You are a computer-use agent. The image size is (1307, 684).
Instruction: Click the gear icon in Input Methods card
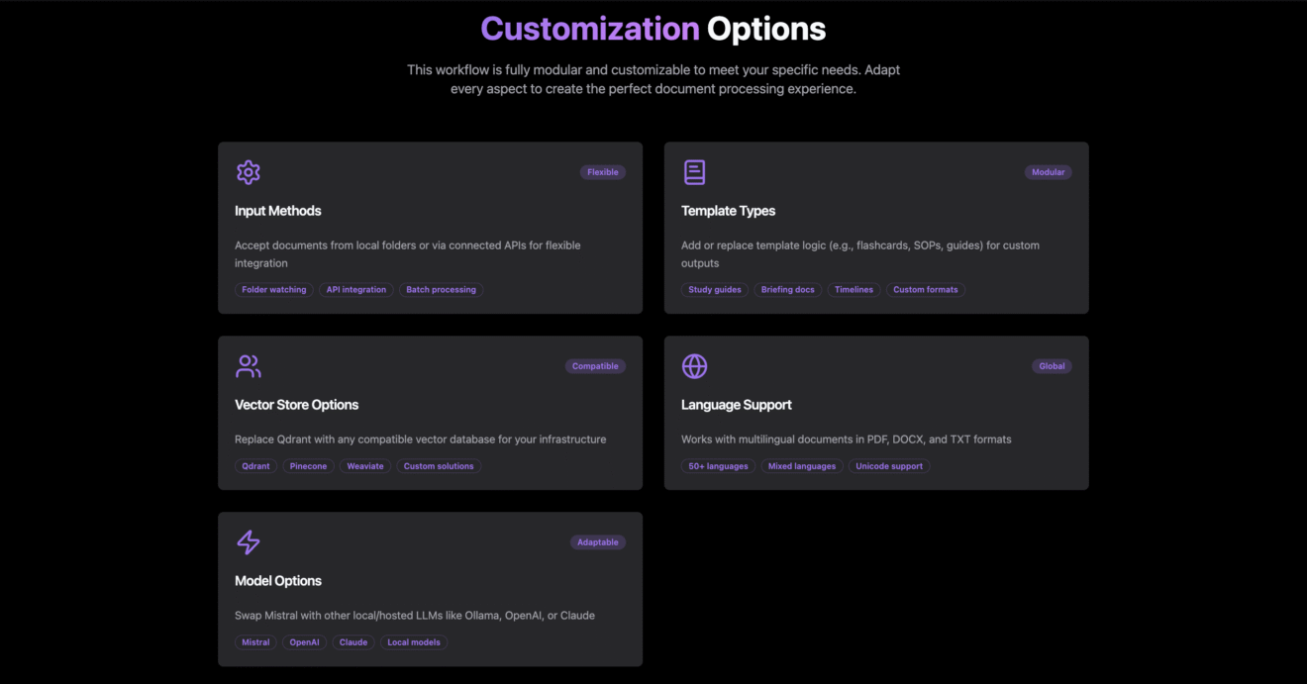249,172
